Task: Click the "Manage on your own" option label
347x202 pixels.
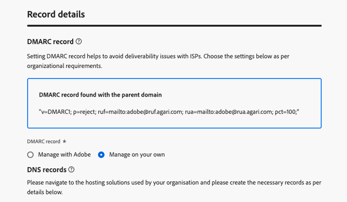Action: 137,155
